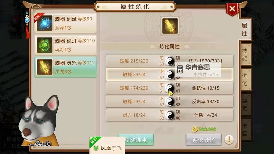Click yin-yang symbol in 金抗性 10/15 row
This screenshot has height=154, width=274.
[x=170, y=88]
